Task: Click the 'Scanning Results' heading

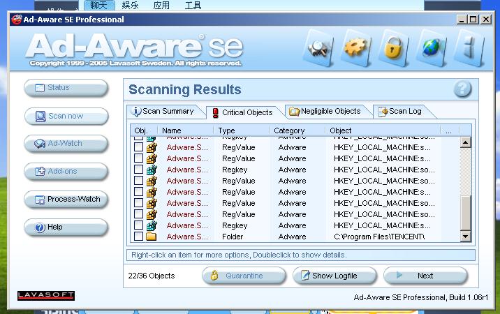Action: click(185, 89)
